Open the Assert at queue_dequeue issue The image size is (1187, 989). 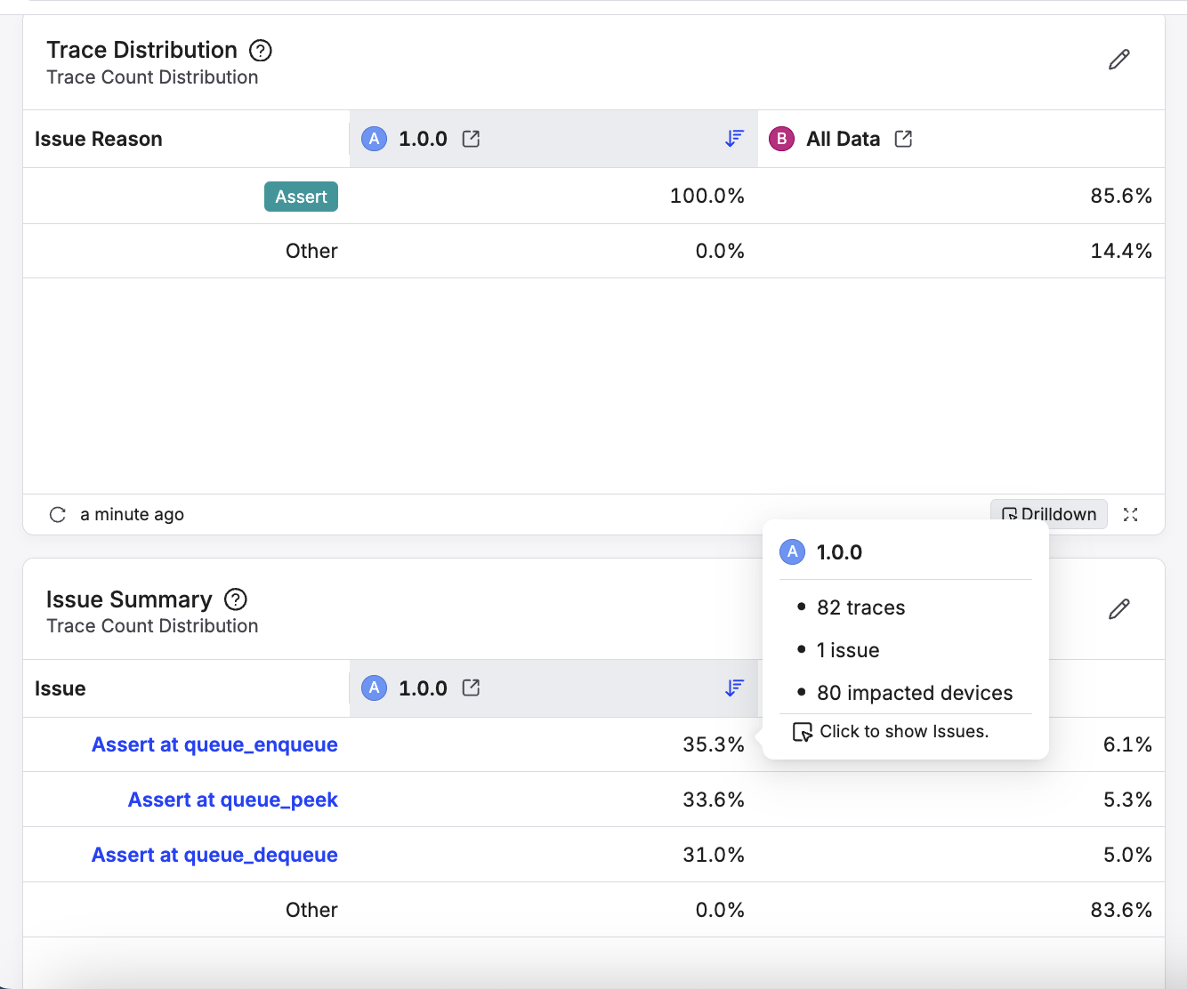click(x=214, y=855)
